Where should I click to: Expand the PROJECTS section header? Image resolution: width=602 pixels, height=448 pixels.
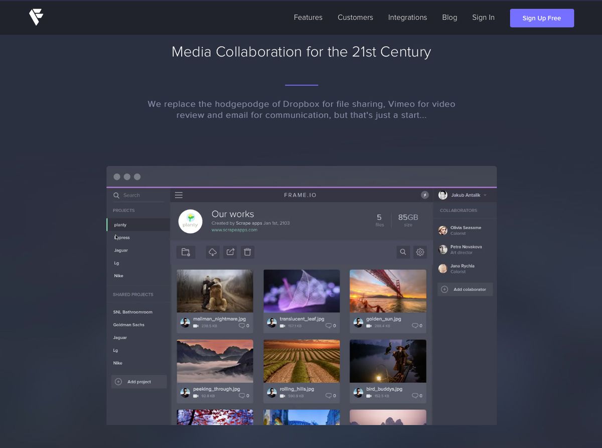(123, 210)
